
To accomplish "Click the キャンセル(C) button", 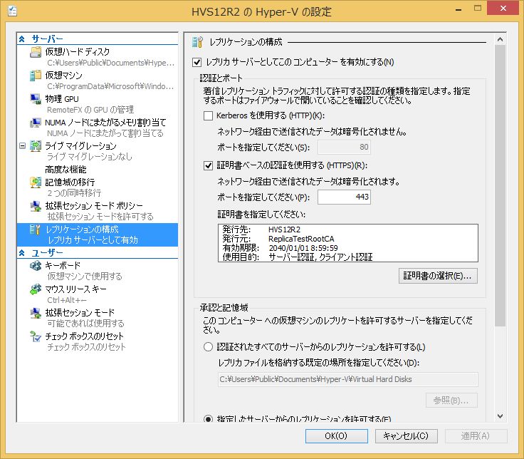I will 406,436.
